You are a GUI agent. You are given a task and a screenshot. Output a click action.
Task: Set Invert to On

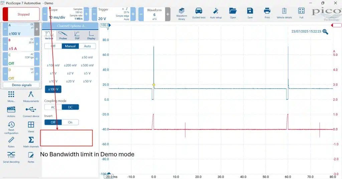coord(70,122)
